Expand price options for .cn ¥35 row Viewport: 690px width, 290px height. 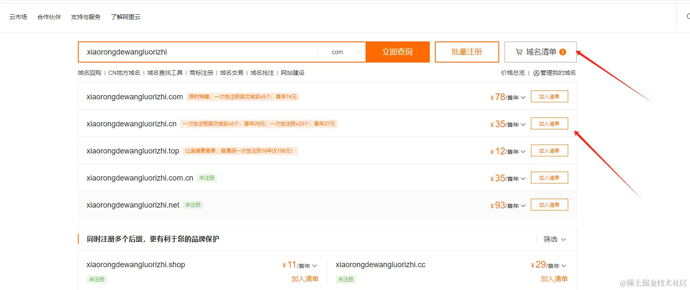tap(523, 125)
